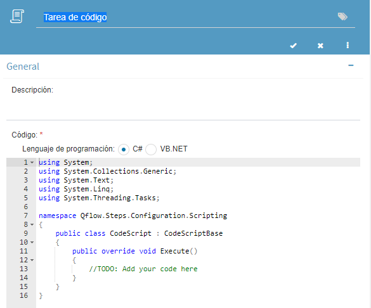Confirm changes with the checkmark icon

294,46
